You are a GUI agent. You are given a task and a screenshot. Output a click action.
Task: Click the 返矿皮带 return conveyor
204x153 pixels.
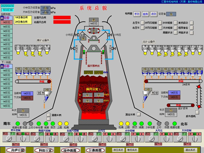coord(180,105)
